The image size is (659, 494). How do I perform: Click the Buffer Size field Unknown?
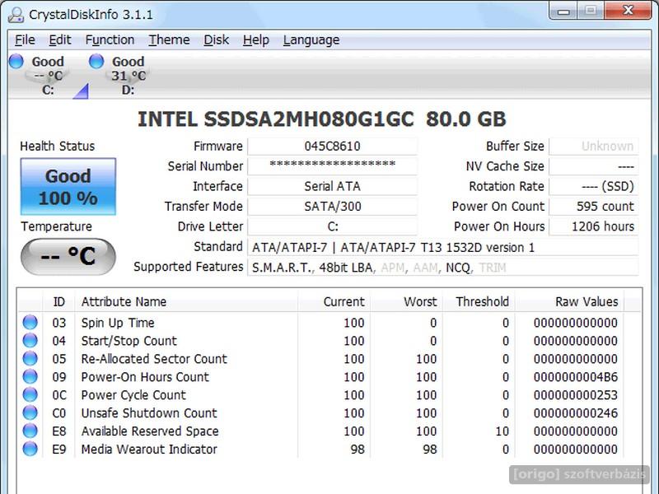(x=593, y=147)
